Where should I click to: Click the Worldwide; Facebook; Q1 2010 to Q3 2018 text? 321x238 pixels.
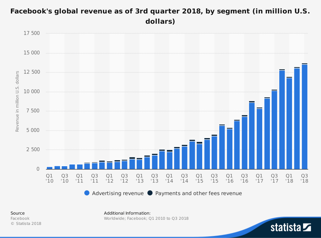click(146, 218)
